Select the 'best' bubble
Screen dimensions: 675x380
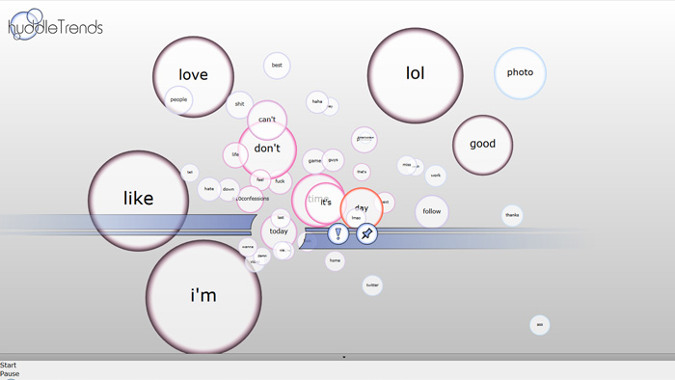coord(277,66)
